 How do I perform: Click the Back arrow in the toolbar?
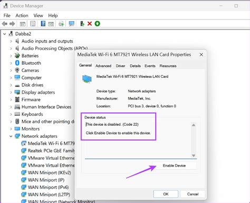[5, 24]
